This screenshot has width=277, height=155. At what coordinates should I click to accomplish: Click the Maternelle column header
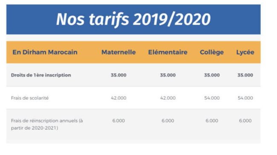(x=118, y=52)
